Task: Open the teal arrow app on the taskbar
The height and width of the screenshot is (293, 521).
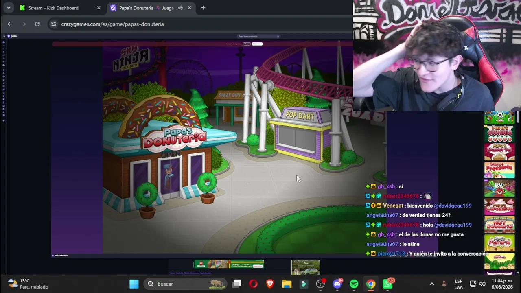Action: click(304, 284)
